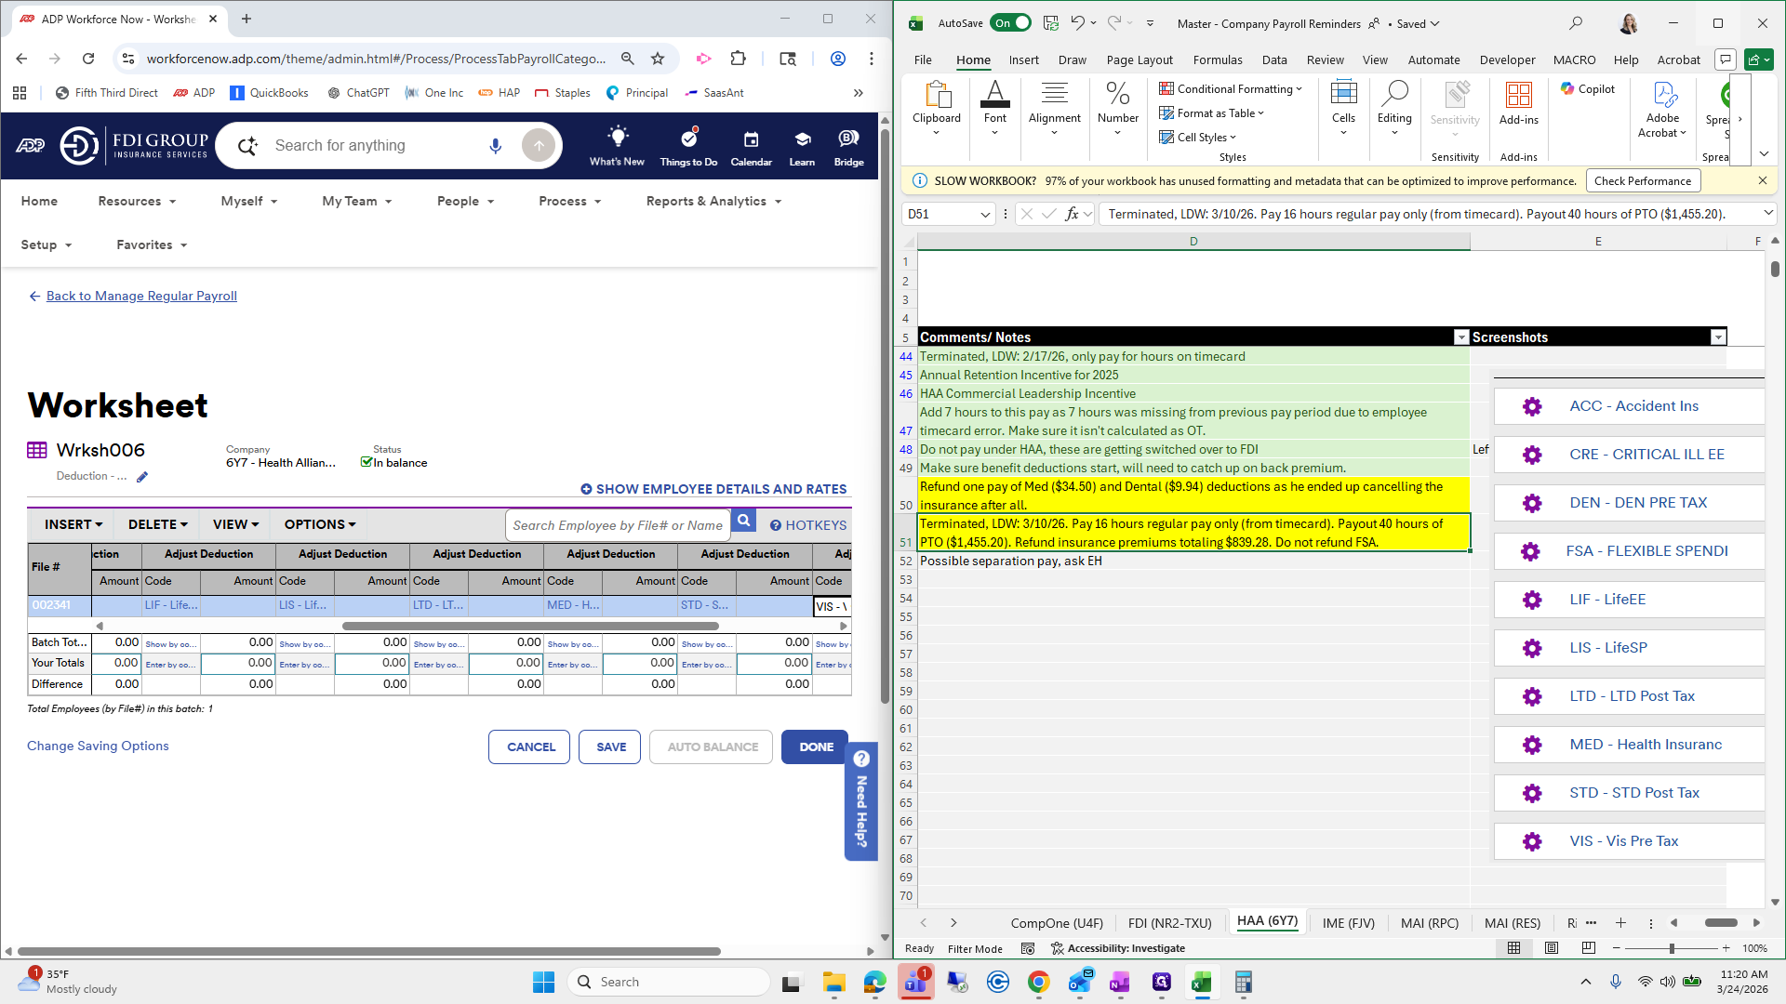Expand the INSERT dropdown in worksheet

73,524
